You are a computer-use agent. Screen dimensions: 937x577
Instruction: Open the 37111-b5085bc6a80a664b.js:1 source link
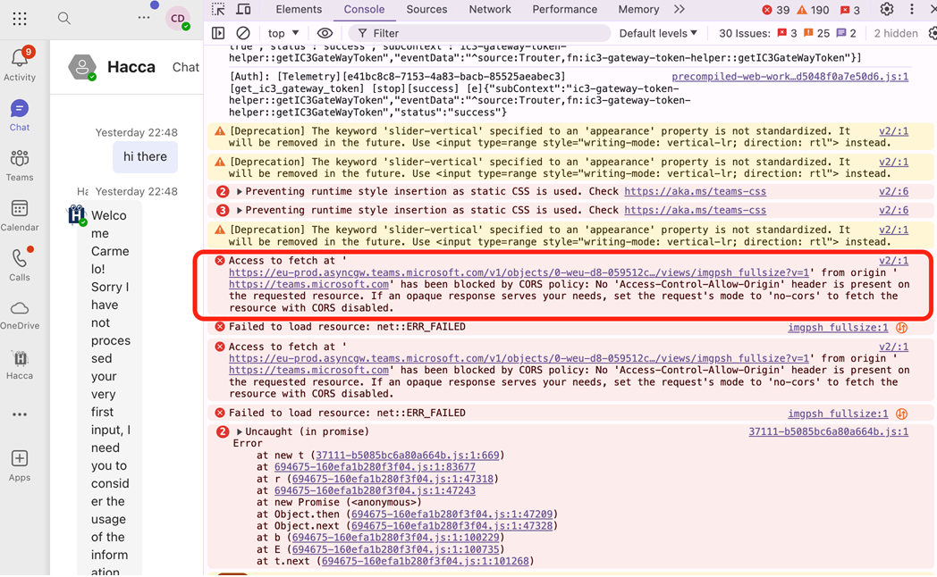coord(828,432)
